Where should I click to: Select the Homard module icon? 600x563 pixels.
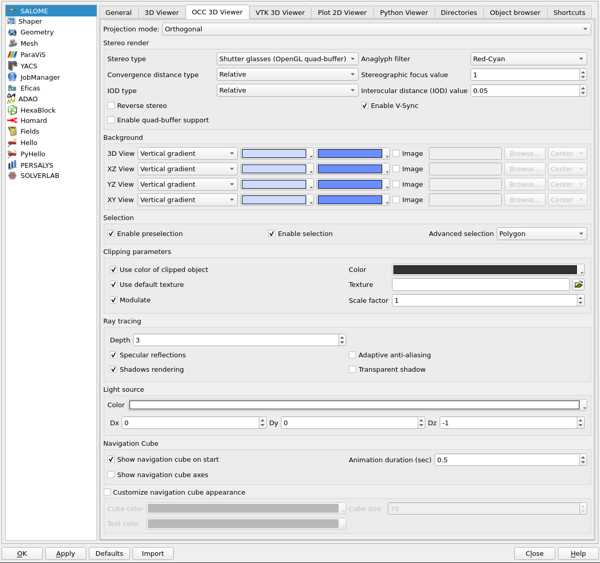click(13, 121)
